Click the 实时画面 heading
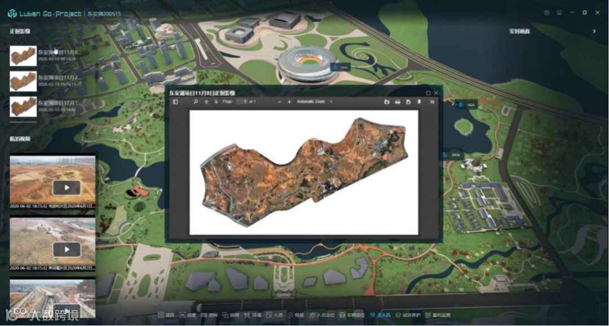This screenshot has width=609, height=326. click(519, 31)
